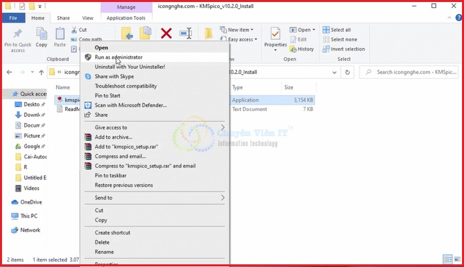Expand the Send to submenu
The image size is (464, 267).
click(x=222, y=198)
